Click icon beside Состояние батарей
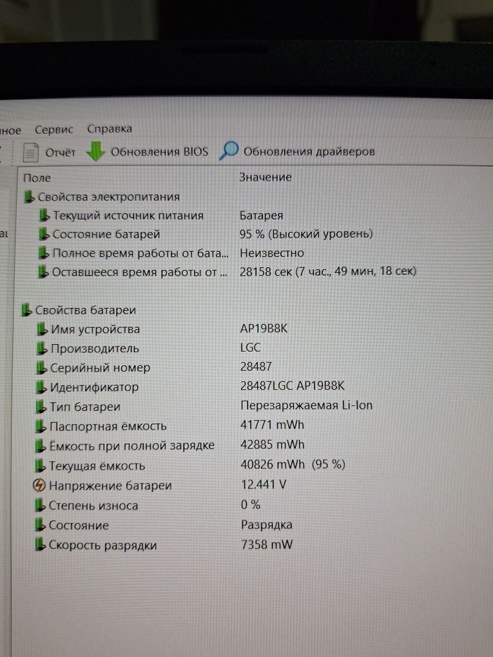The height and width of the screenshot is (657, 493). click(44, 234)
